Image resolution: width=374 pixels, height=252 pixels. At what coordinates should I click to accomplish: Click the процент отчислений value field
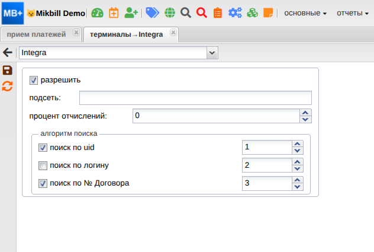[x=216, y=116]
